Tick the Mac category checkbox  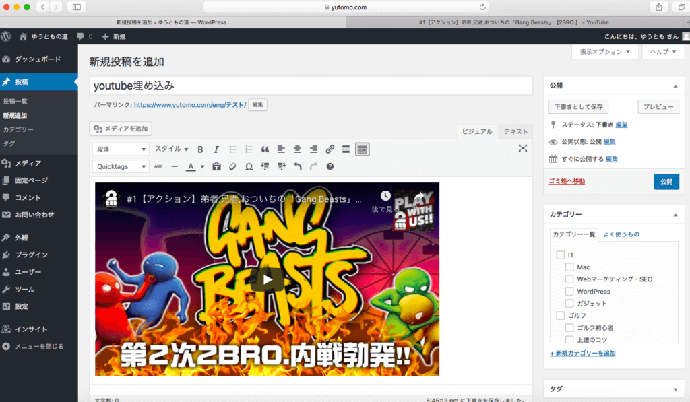coord(569,267)
